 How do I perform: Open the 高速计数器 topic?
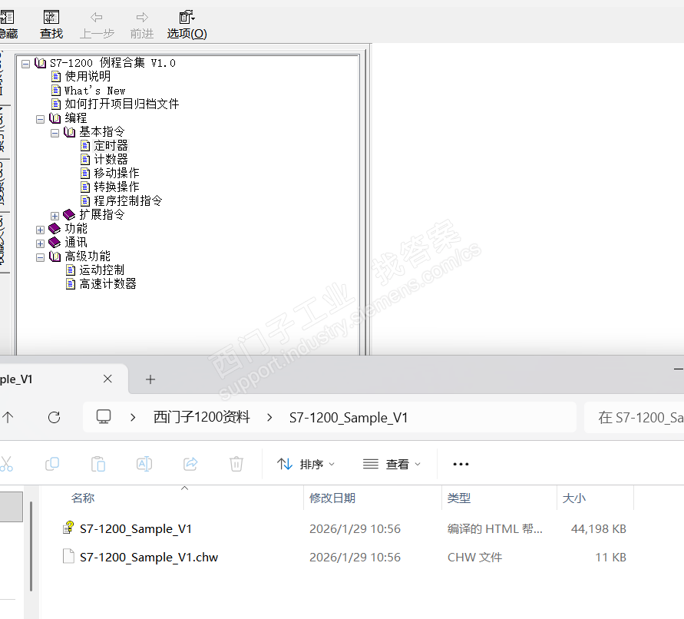tap(107, 284)
